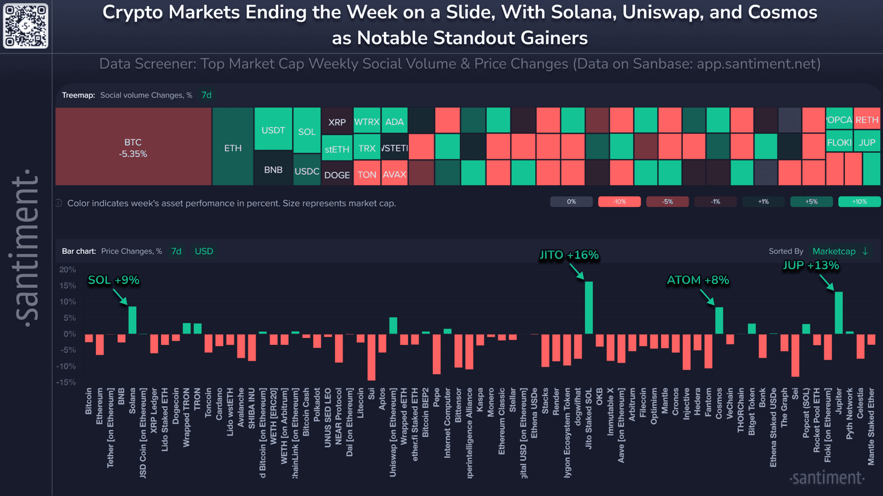Image resolution: width=883 pixels, height=496 pixels.
Task: Toggle the -10% legend chip
Action: click(619, 202)
